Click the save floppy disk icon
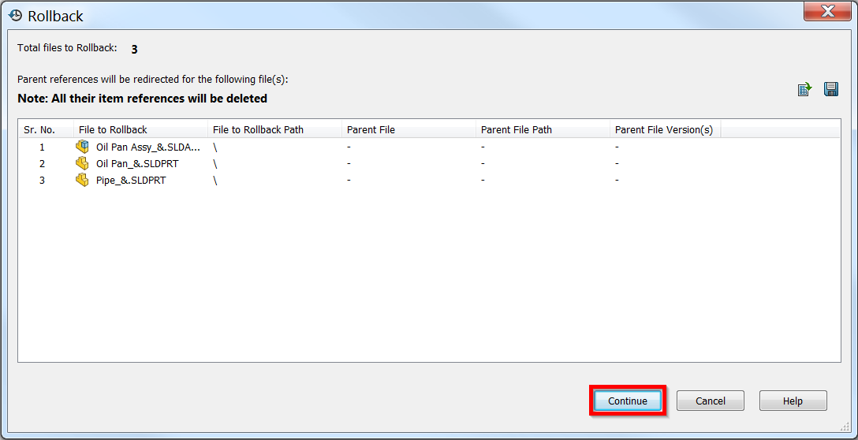This screenshot has height=440, width=858. point(831,89)
